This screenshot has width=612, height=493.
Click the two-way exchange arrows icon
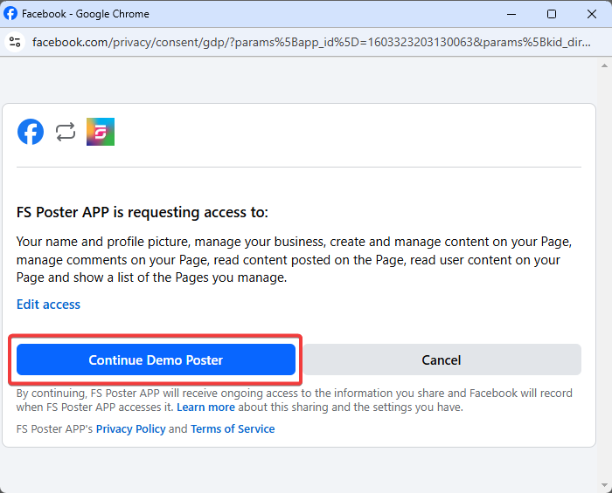(66, 132)
